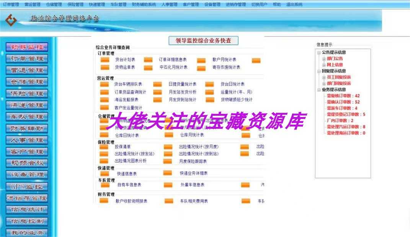The height and width of the screenshot is (237, 410).
Task: Select tree item 需处理汽运订单数：8
Action: point(346,127)
